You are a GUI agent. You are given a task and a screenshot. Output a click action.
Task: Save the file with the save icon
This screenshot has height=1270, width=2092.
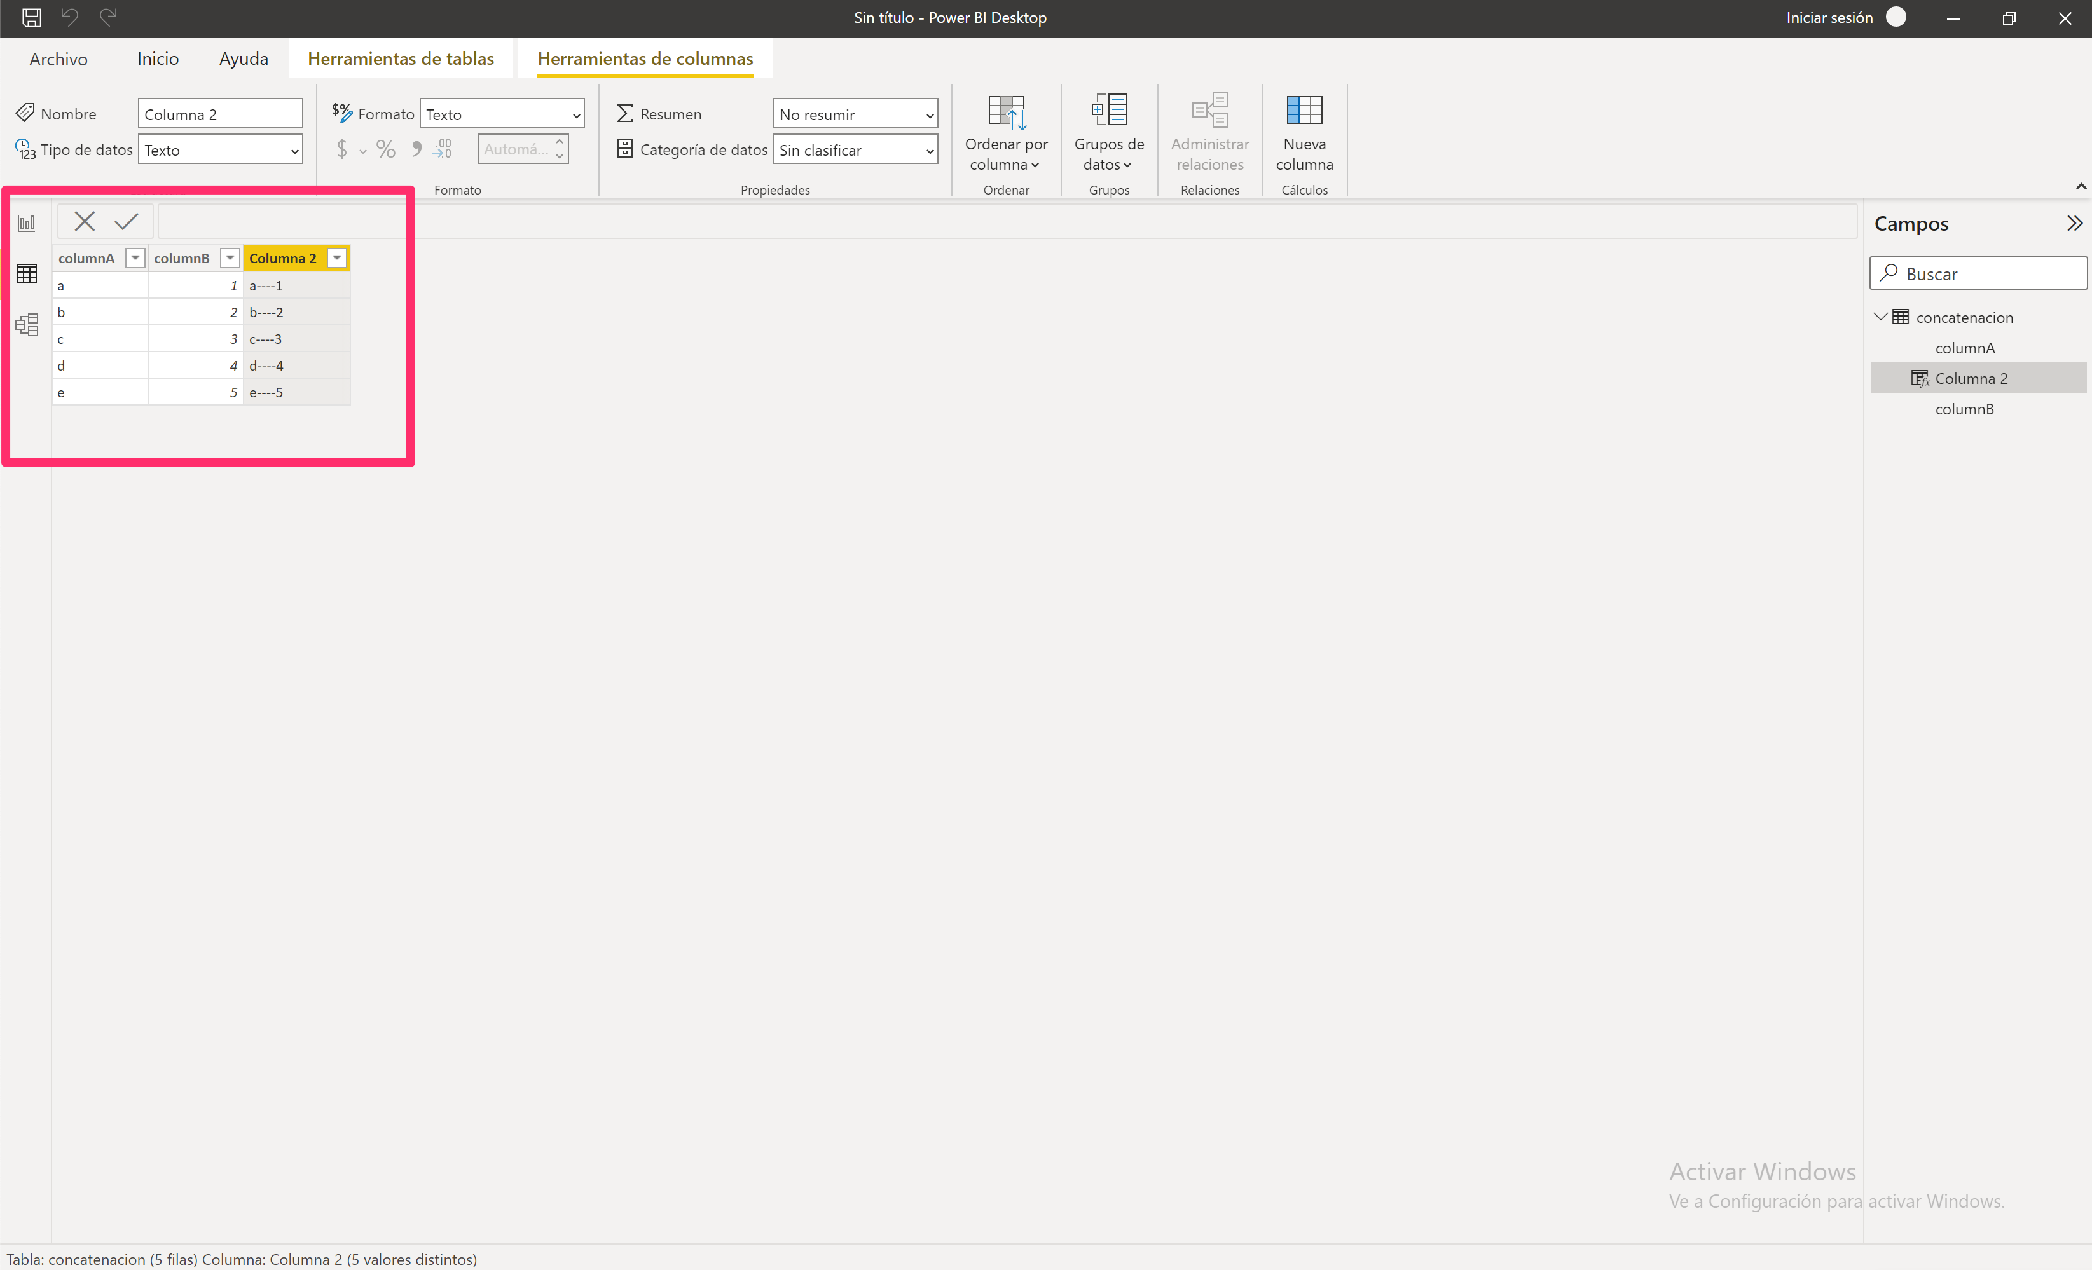pyautogui.click(x=31, y=17)
